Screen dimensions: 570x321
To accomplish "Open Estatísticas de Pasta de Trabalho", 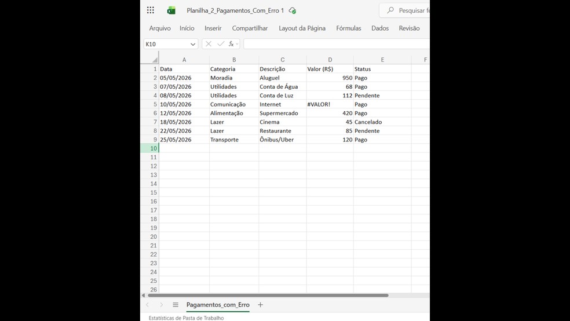I will coord(186,318).
